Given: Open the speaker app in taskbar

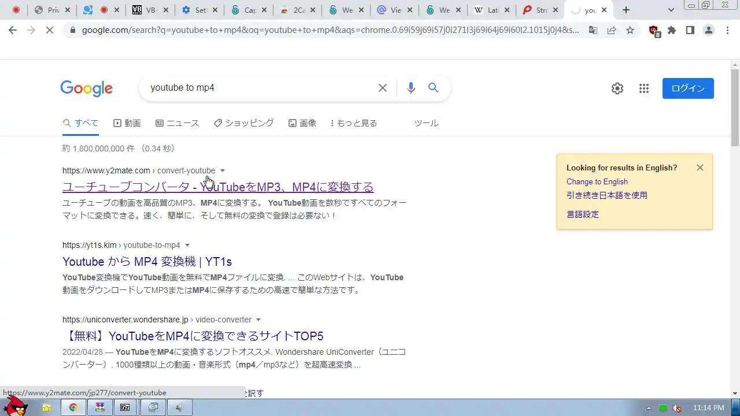Looking at the screenshot, I should click(x=179, y=407).
